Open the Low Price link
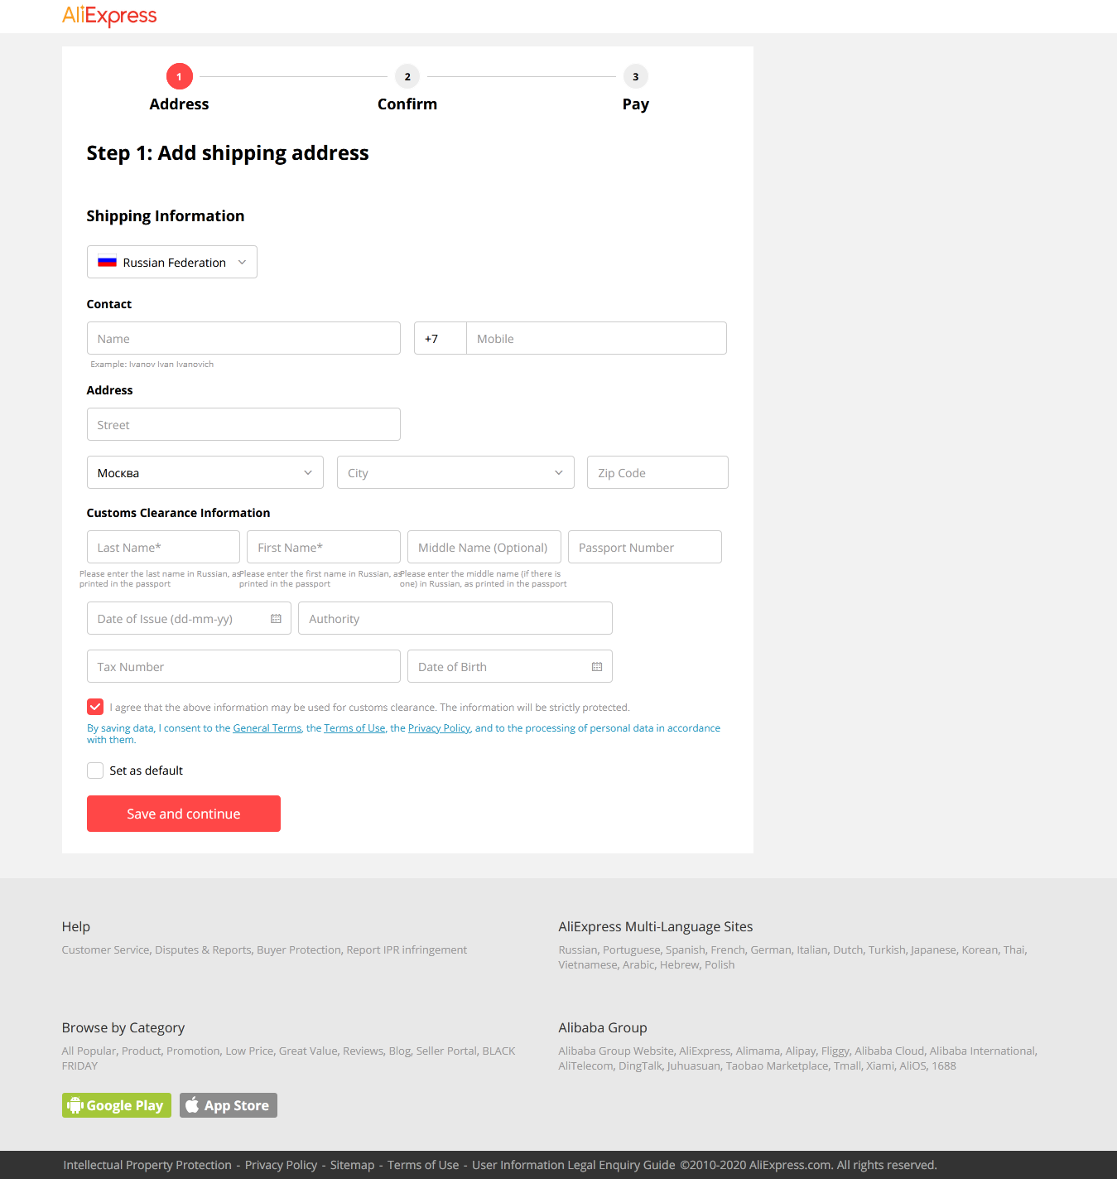This screenshot has width=1117, height=1179. tap(249, 1051)
